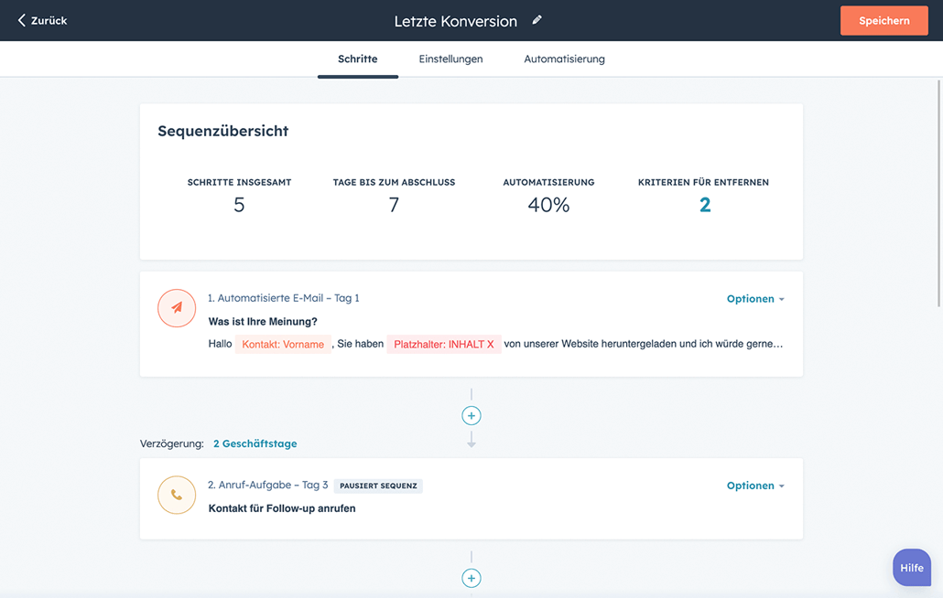Click the pencil to rename Letzte Konversion

[x=537, y=19]
